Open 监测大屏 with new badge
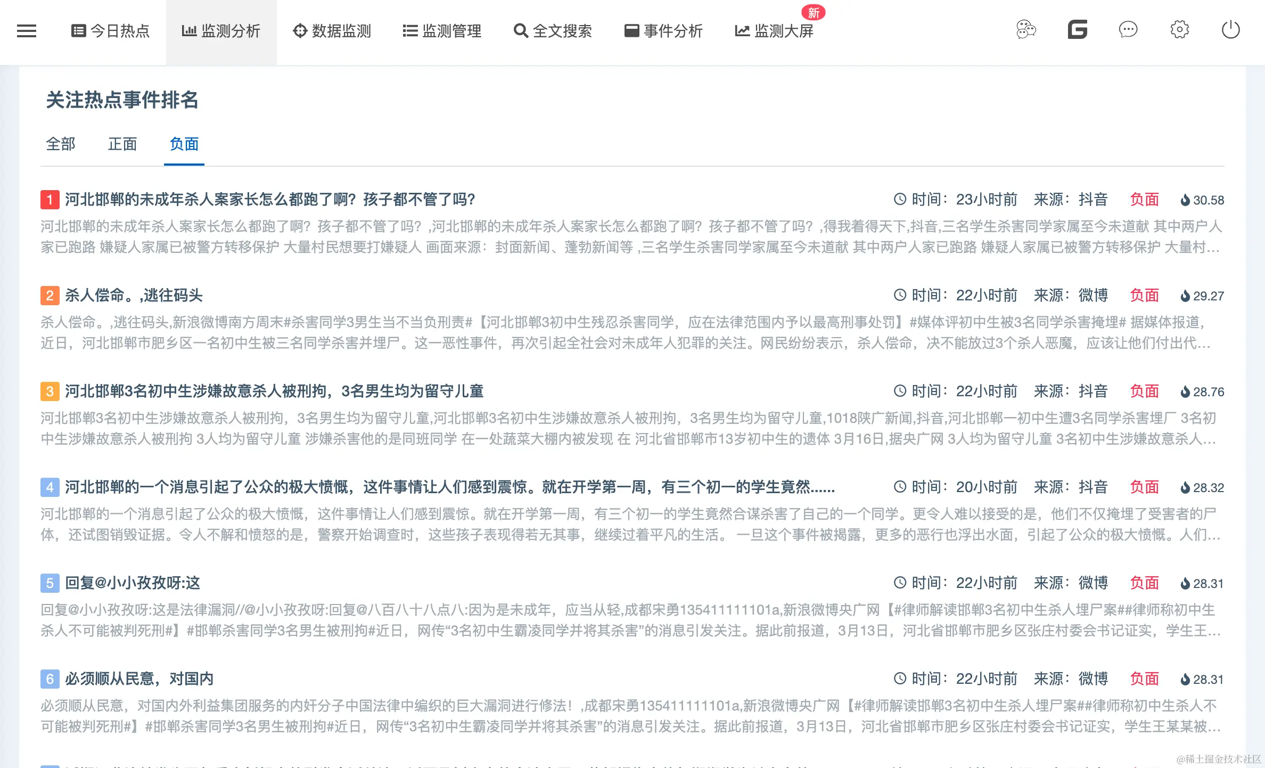Image resolution: width=1265 pixels, height=768 pixels. [x=775, y=31]
